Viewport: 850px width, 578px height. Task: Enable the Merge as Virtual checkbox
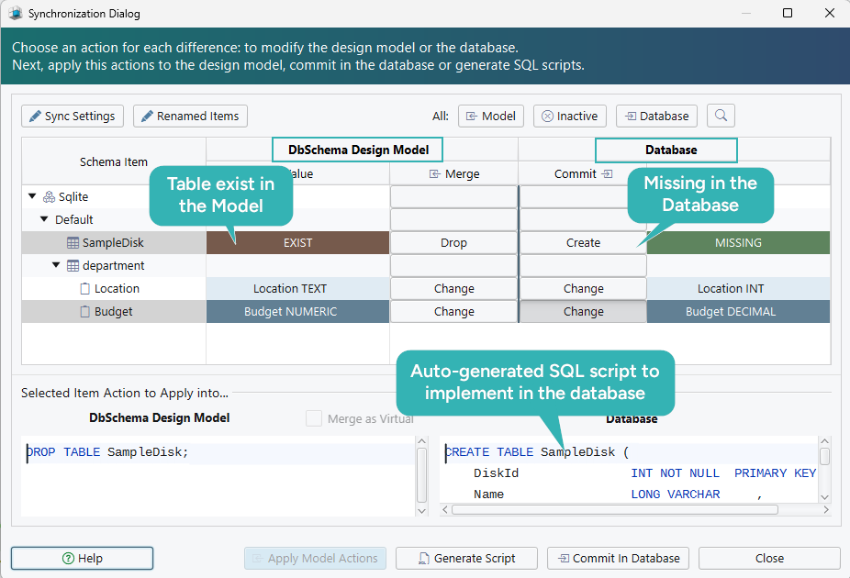click(x=314, y=418)
